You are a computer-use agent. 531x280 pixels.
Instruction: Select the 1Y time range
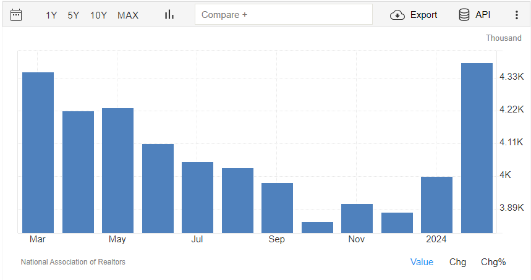coord(51,15)
